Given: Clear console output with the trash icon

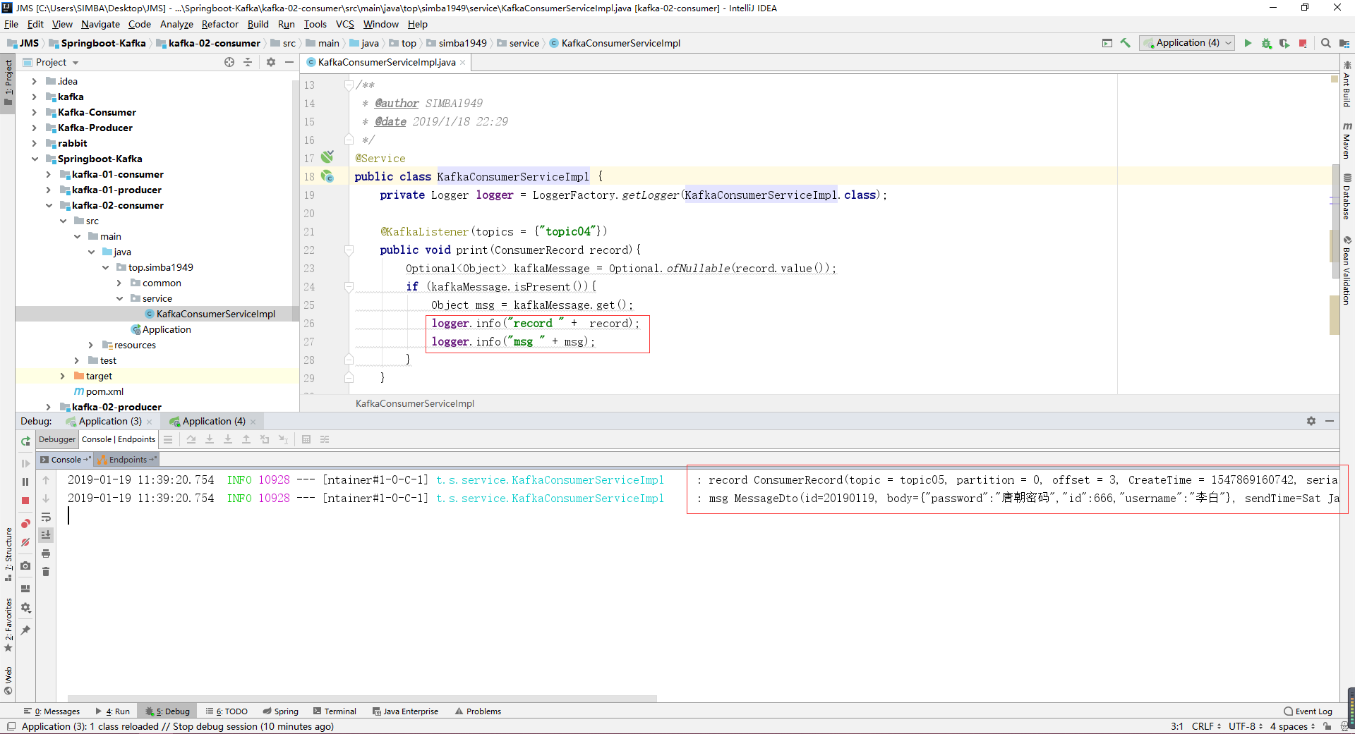Looking at the screenshot, I should (46, 572).
